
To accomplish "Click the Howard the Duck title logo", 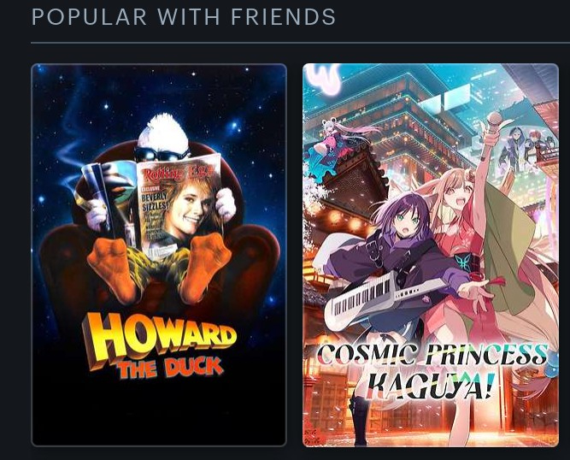I will point(159,345).
